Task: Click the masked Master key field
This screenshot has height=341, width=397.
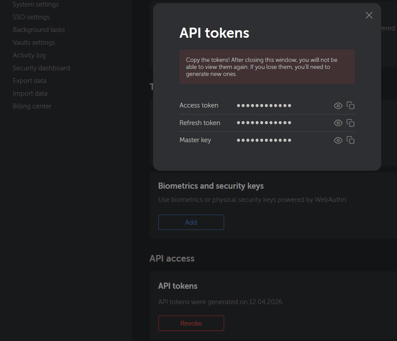Action: [264, 140]
